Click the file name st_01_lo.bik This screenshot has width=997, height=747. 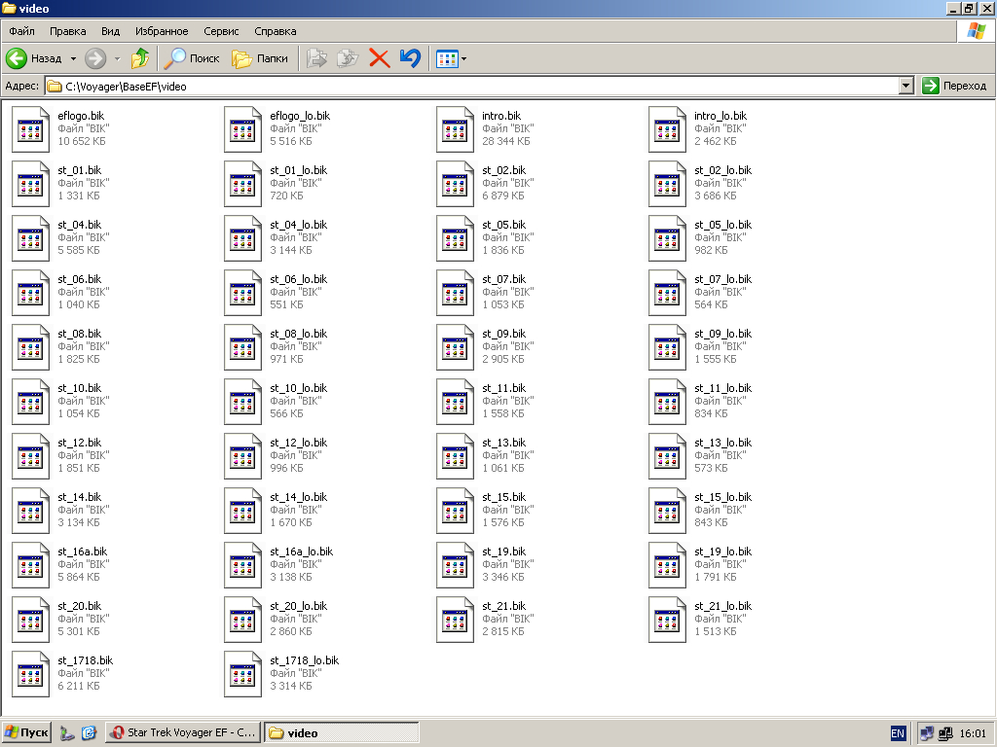click(299, 170)
